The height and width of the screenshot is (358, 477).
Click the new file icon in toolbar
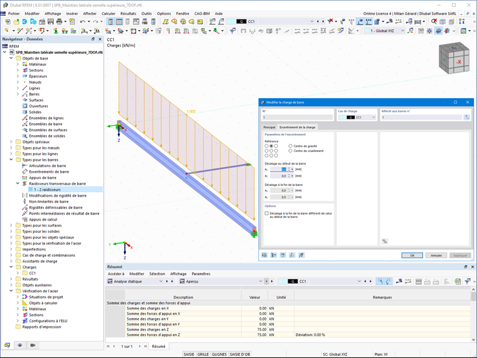tap(8, 21)
